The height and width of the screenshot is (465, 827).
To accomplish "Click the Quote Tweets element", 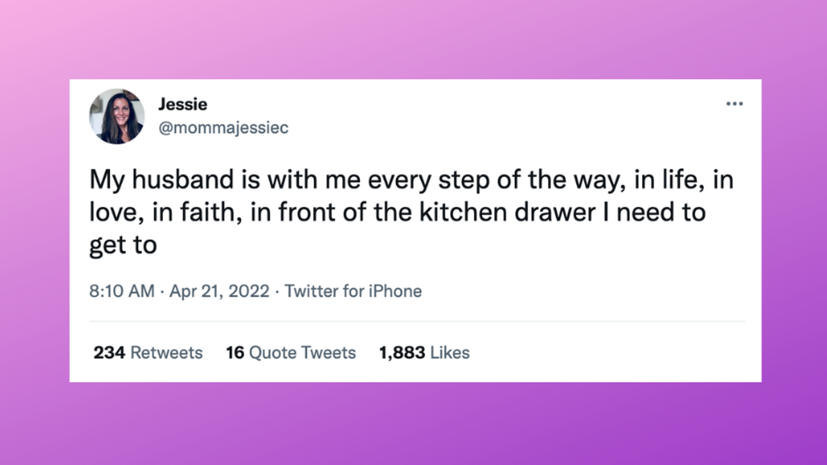I will coord(290,352).
